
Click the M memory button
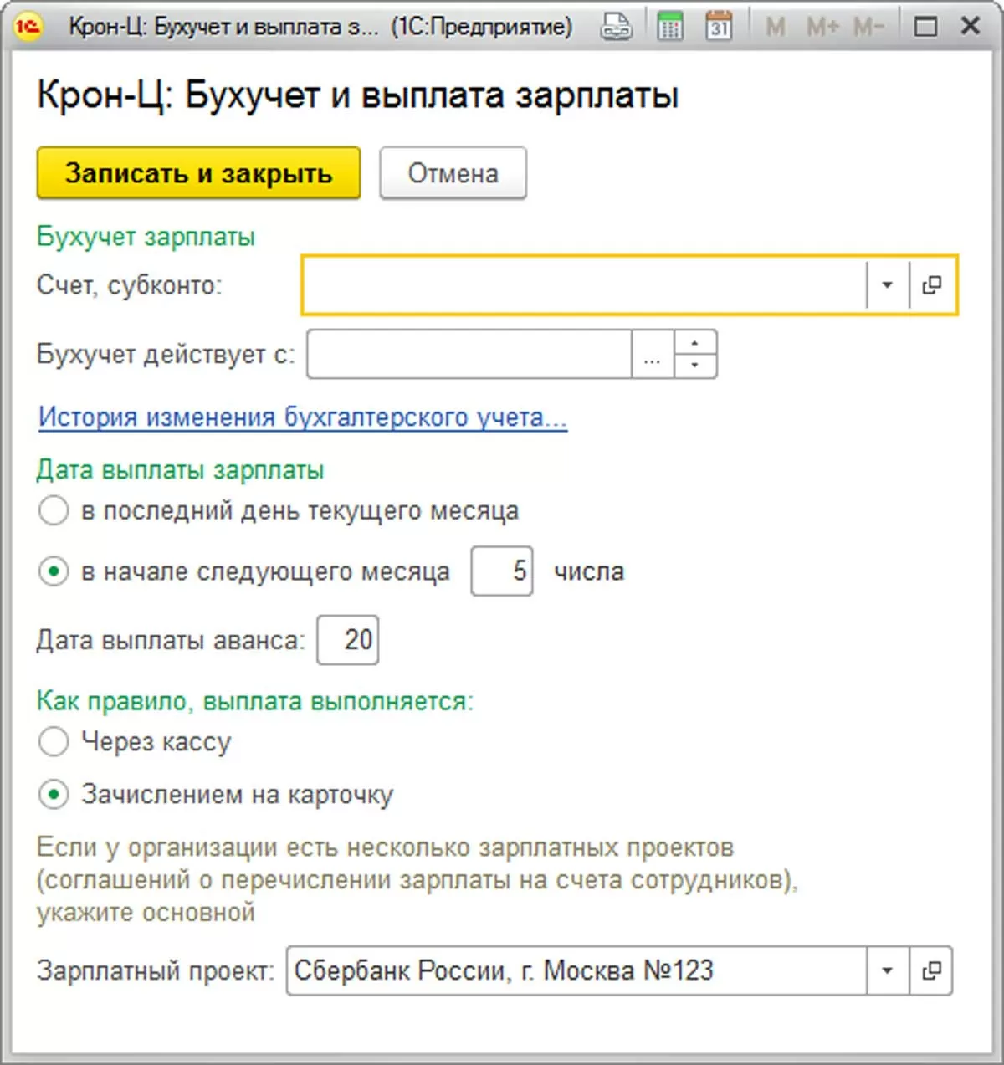pyautogui.click(x=776, y=28)
